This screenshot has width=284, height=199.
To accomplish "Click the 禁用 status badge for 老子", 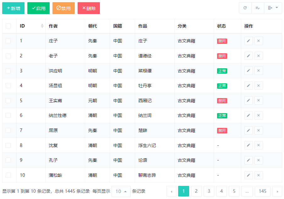I will point(222,56).
